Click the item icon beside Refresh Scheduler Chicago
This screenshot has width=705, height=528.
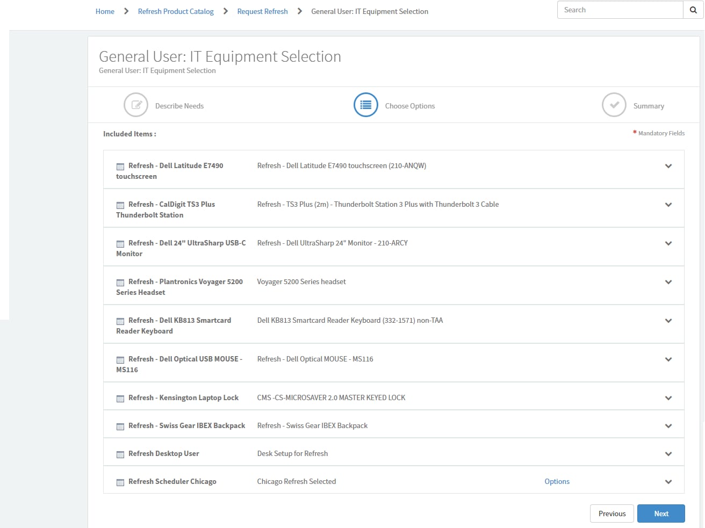(x=120, y=482)
